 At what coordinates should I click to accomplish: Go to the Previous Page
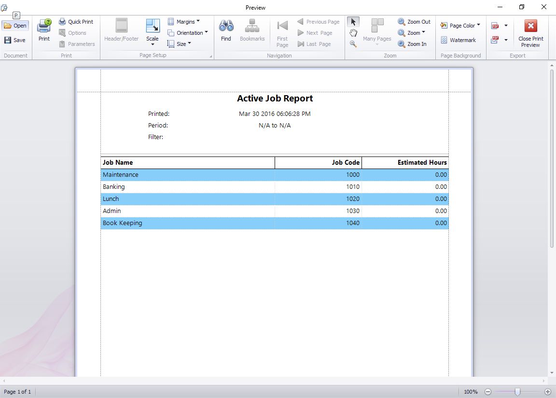coord(319,22)
